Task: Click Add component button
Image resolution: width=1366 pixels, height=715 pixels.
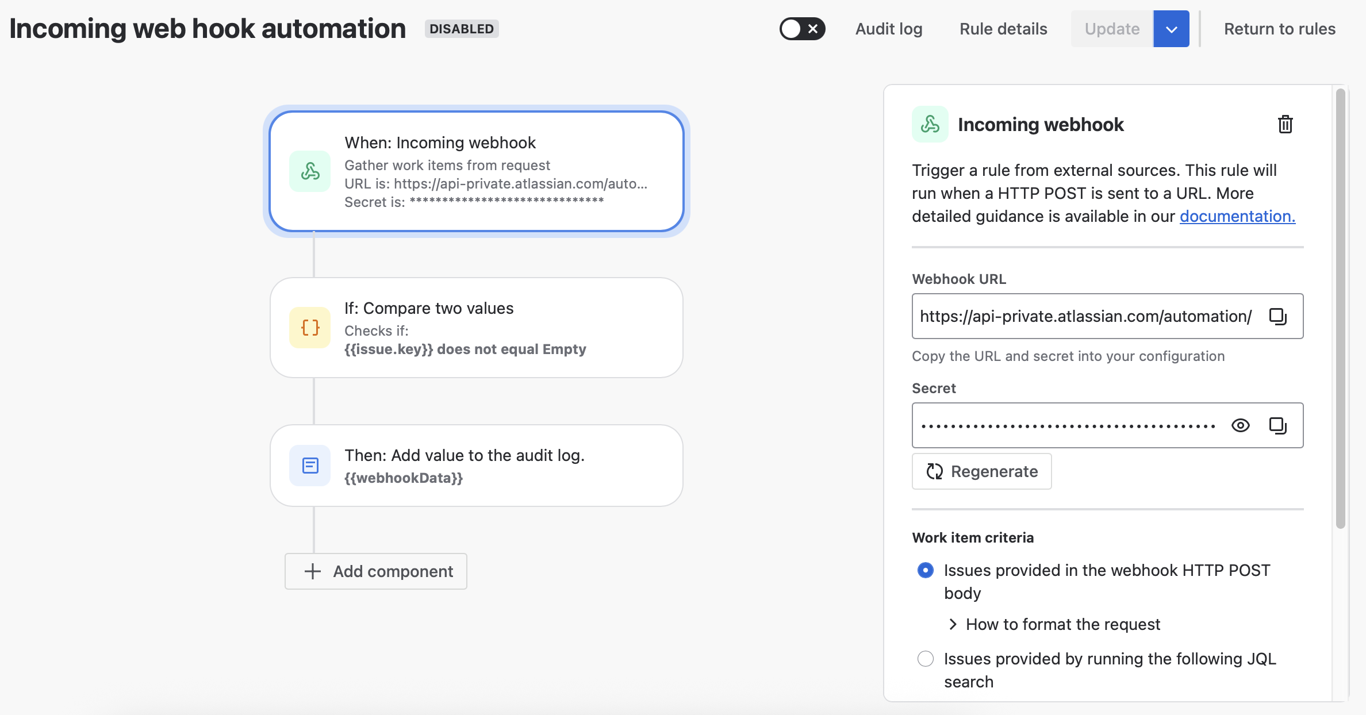Action: 376,571
